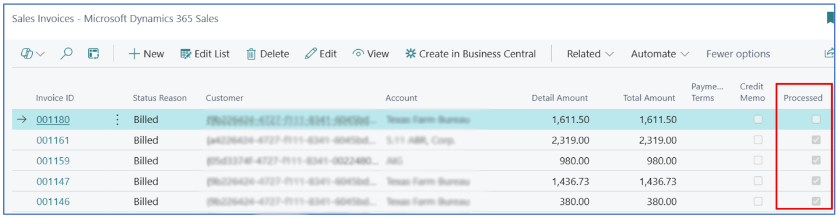
Task: Click the Delete trash button
Action: click(268, 54)
